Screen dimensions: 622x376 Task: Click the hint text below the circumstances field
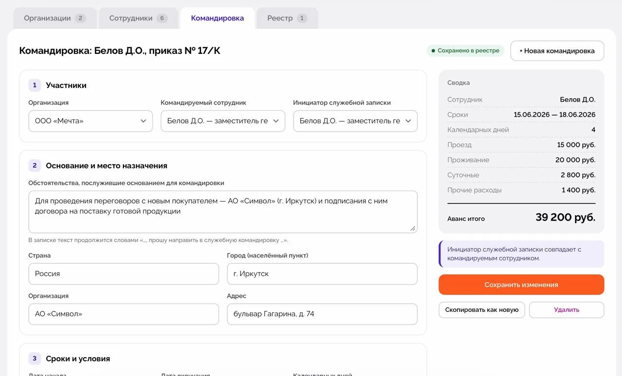(158, 240)
